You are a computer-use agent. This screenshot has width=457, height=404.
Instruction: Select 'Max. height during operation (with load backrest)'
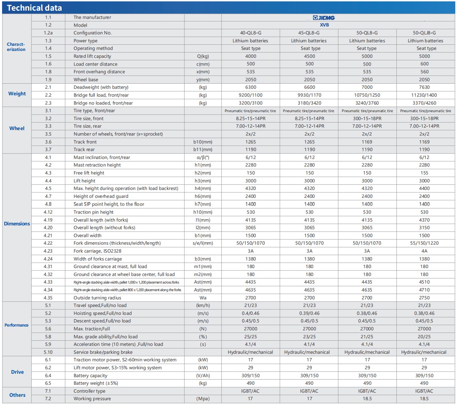coord(126,189)
